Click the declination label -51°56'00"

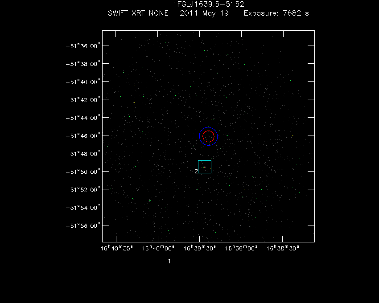tap(83, 225)
